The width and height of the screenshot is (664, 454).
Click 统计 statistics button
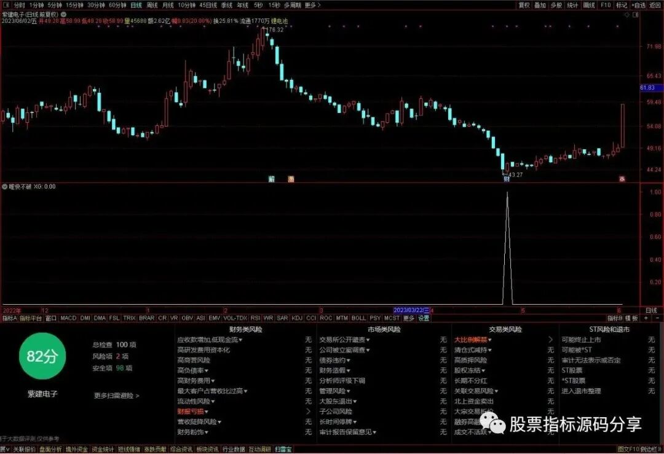point(572,5)
